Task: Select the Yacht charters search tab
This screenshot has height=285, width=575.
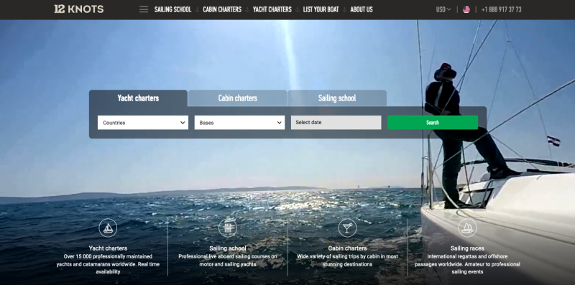Action: point(138,98)
